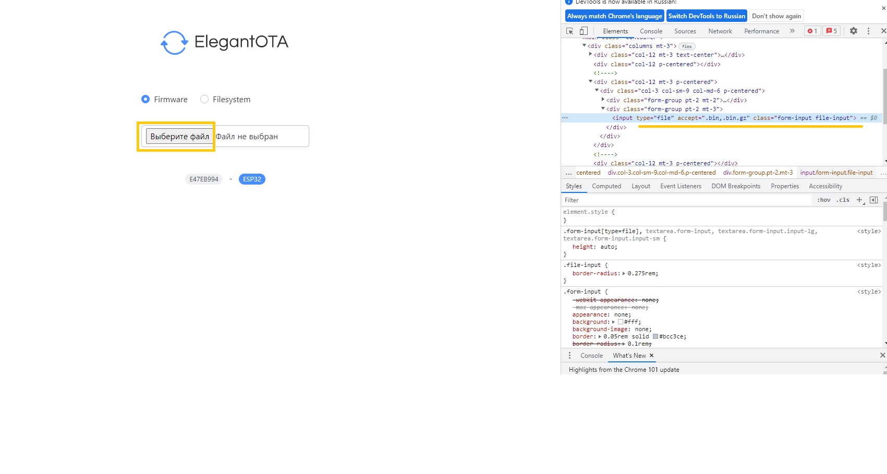
Task: Open the Properties pane tab
Action: (x=785, y=186)
